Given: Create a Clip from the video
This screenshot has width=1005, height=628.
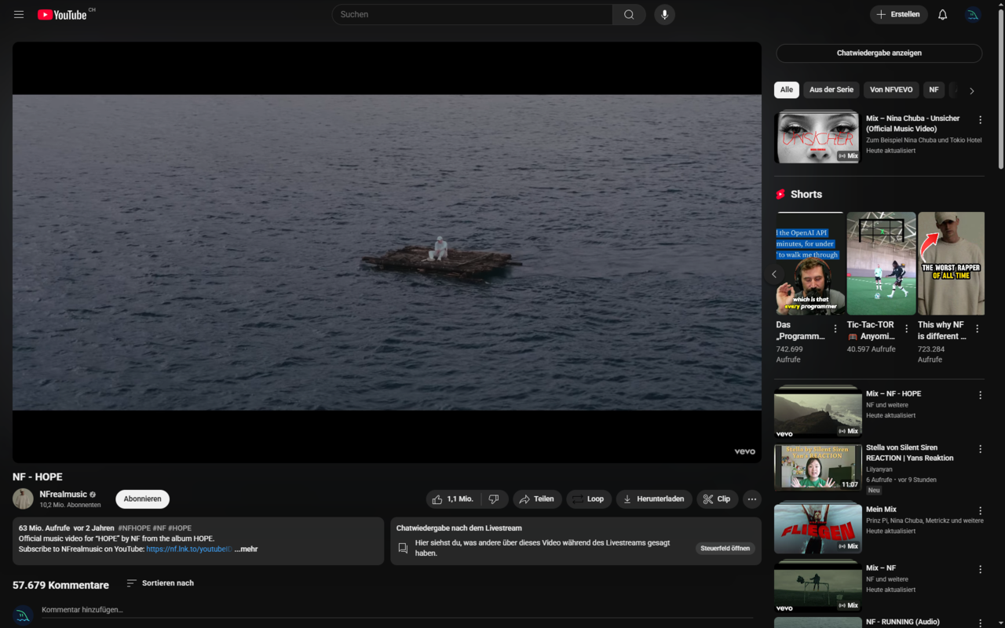Looking at the screenshot, I should click(x=717, y=498).
